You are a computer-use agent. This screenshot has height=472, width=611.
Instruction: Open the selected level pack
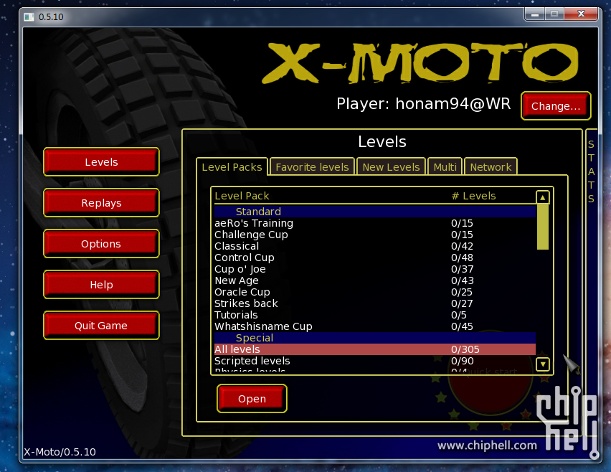tap(252, 399)
